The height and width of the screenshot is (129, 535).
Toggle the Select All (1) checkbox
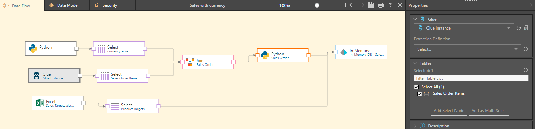click(416, 87)
